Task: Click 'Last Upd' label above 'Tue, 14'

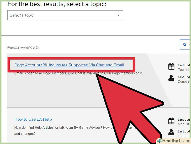Action: click(184, 65)
